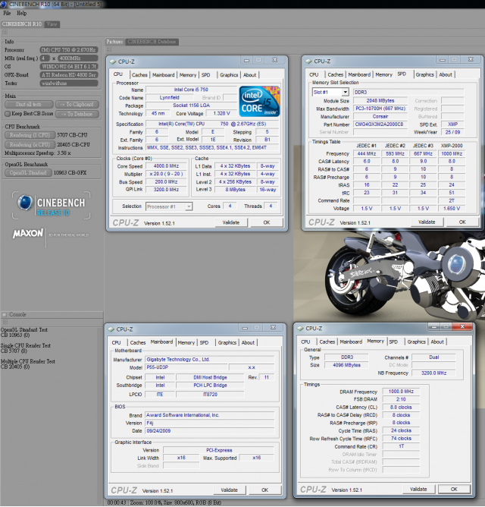Image resolution: width=485 pixels, height=507 pixels.
Task: Open the File menu in CINEBENCH
Action: [7, 13]
